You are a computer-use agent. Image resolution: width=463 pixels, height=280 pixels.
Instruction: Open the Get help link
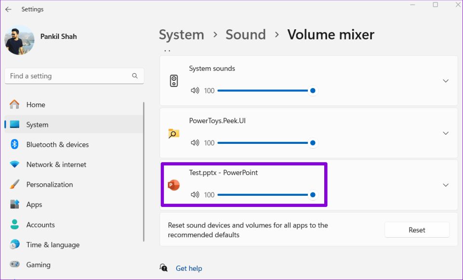coord(189,268)
